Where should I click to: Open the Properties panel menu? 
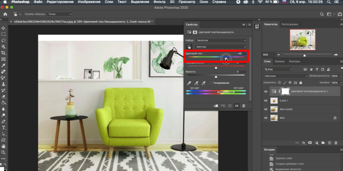tap(250, 25)
